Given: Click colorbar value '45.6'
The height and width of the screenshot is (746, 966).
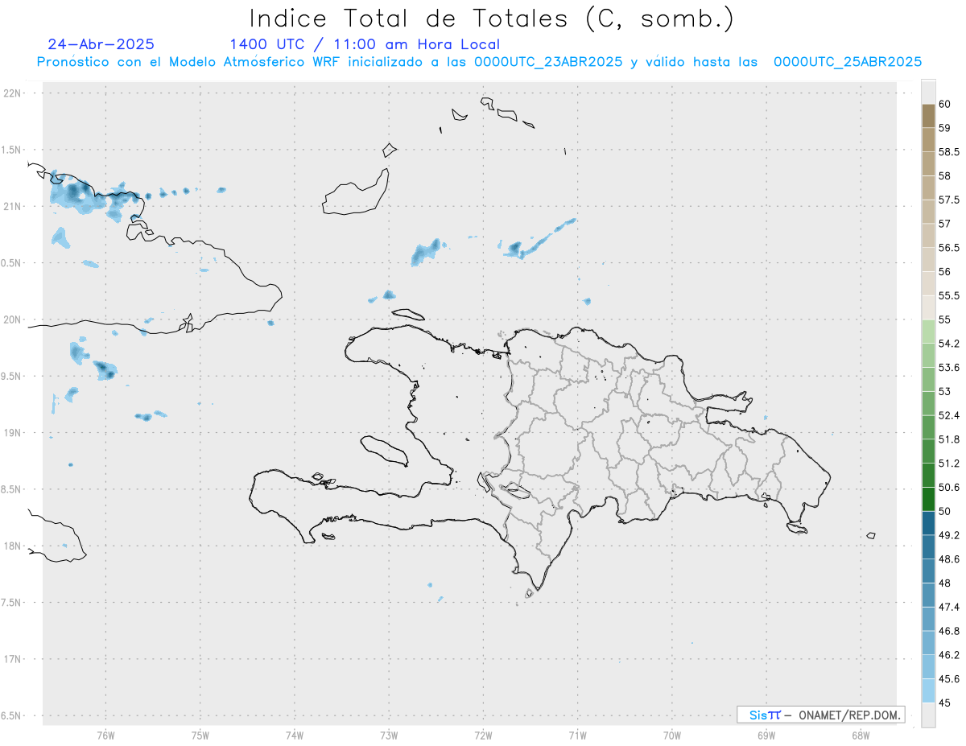Looking at the screenshot, I should [x=949, y=678].
